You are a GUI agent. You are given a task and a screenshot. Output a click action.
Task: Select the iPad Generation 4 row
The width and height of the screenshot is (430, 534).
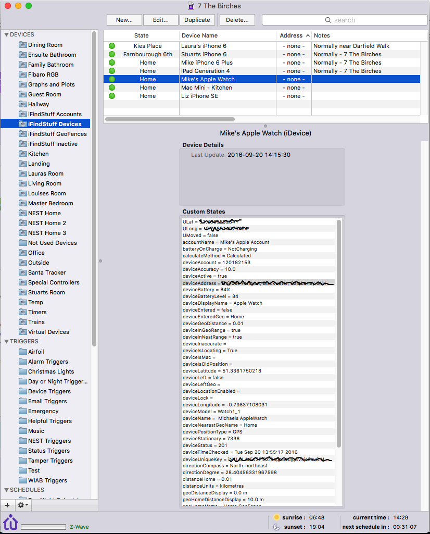point(262,71)
